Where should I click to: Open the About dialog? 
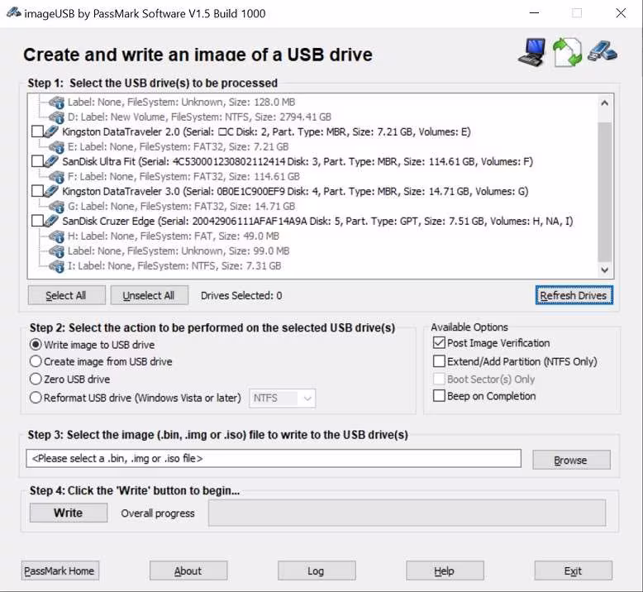(188, 571)
